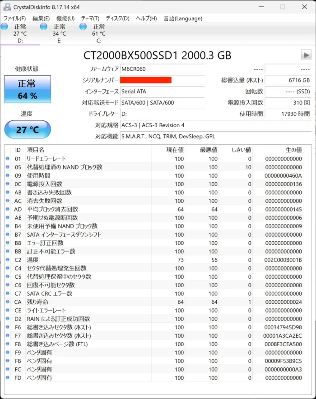The height and width of the screenshot is (399, 316).
Task: Click status dot for attribute C2 temperature
Action: pyautogui.click(x=8, y=260)
